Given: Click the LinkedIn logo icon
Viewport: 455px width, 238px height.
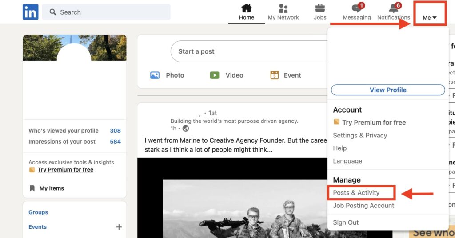Looking at the screenshot, I should (30, 12).
